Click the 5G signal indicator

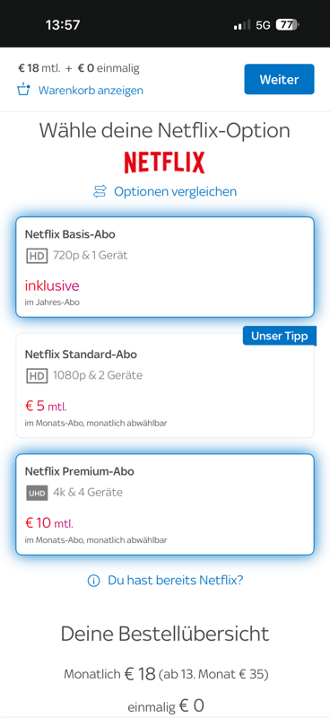[263, 25]
